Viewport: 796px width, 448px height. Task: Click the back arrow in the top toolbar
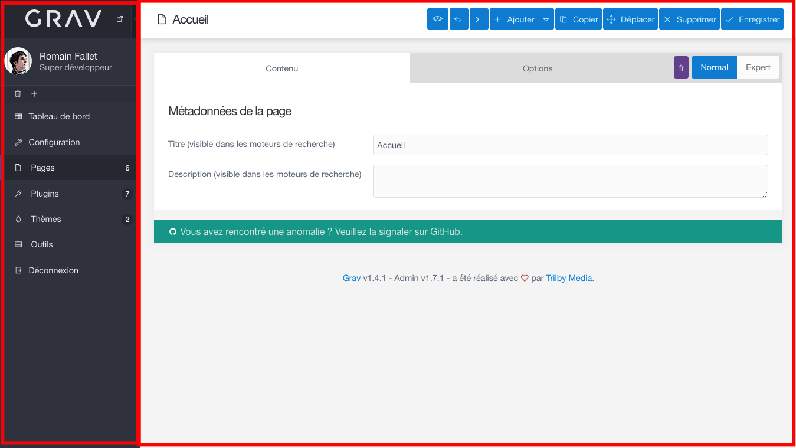pyautogui.click(x=458, y=19)
